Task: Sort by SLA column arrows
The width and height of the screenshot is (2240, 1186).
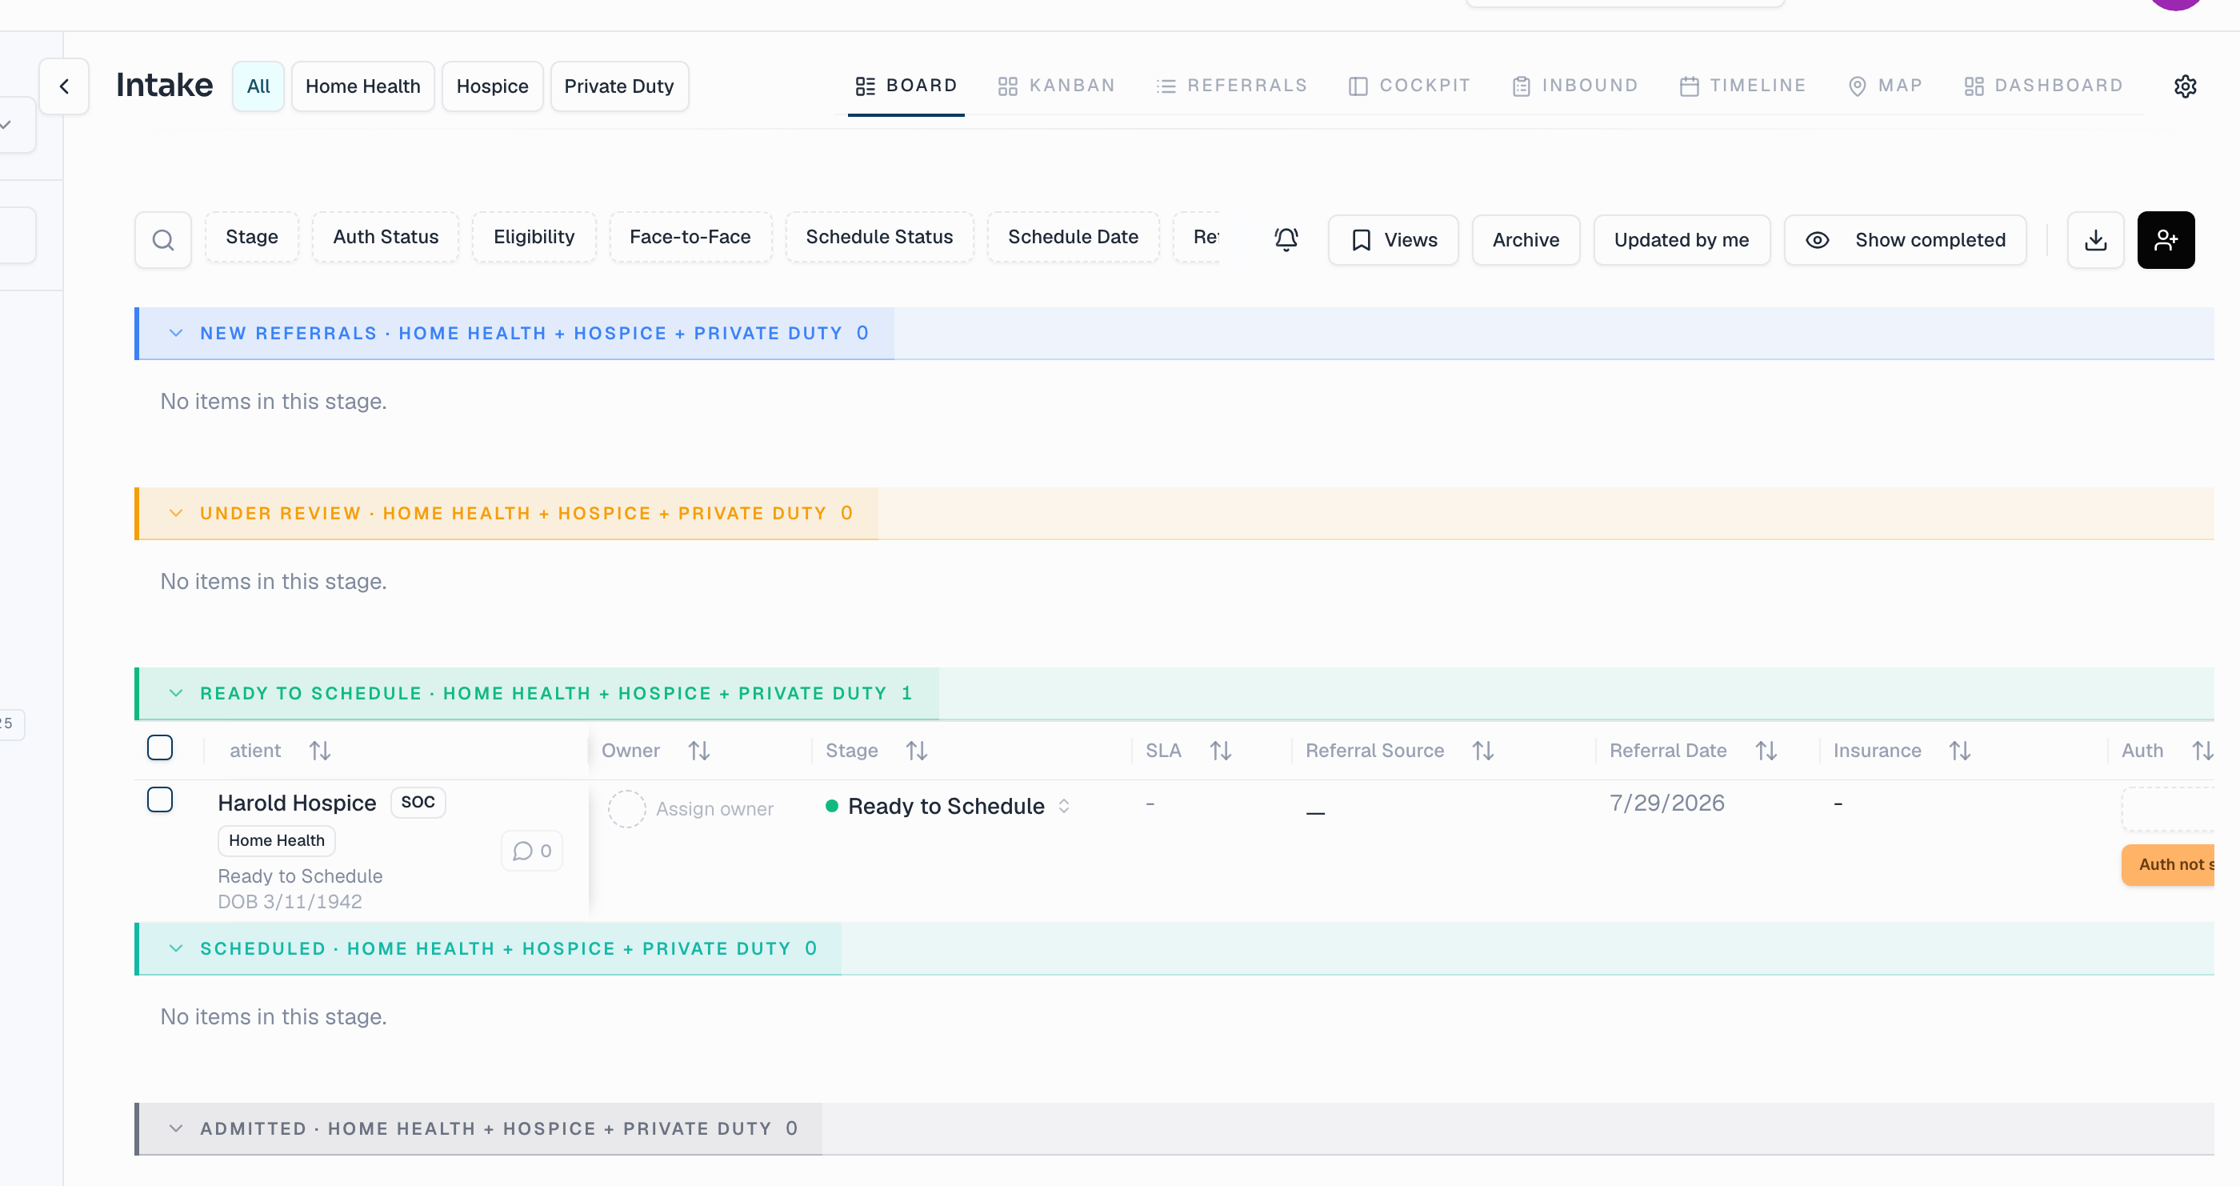Action: [x=1220, y=750]
